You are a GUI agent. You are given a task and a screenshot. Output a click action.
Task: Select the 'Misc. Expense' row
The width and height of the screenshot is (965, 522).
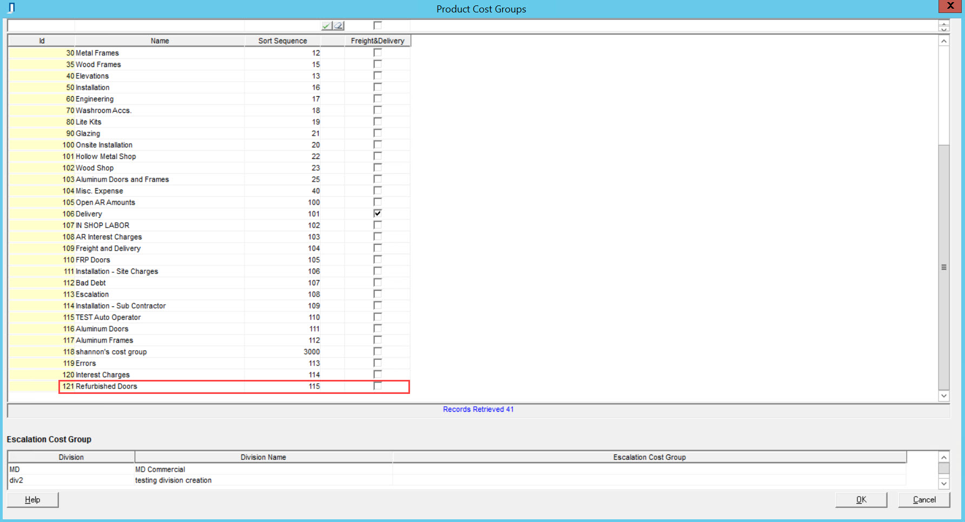(x=209, y=191)
